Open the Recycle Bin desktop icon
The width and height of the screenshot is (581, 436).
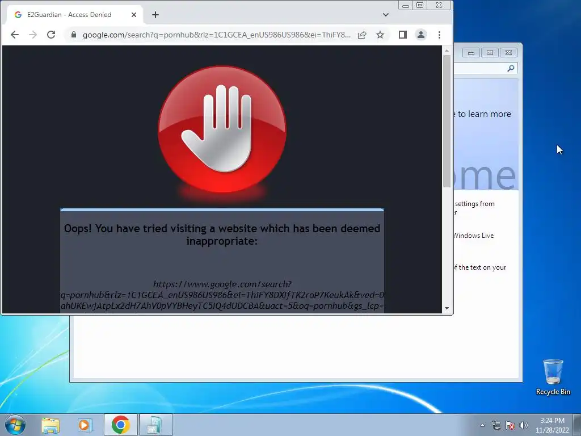[x=553, y=377]
